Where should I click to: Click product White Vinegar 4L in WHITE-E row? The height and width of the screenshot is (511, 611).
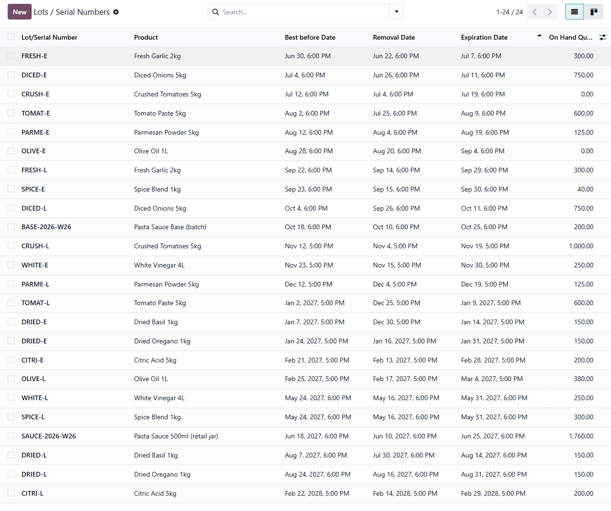tap(159, 265)
